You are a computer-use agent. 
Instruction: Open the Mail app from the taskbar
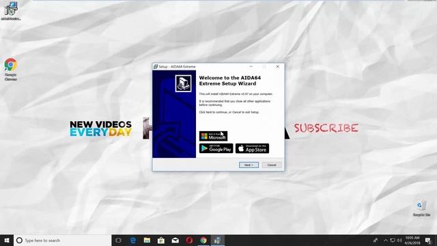[175, 240]
